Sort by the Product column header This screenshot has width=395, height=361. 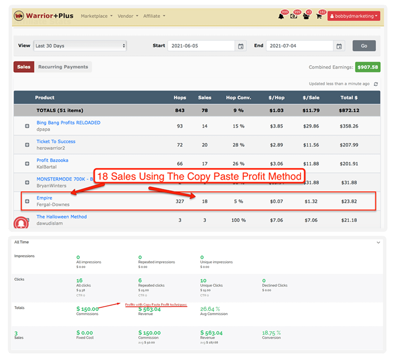pos(45,98)
